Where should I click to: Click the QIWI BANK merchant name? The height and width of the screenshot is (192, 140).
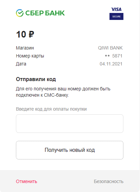point(110,48)
